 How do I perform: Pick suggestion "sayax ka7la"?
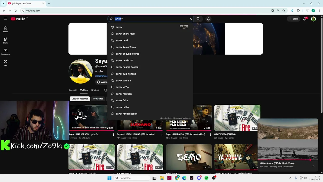(150, 87)
